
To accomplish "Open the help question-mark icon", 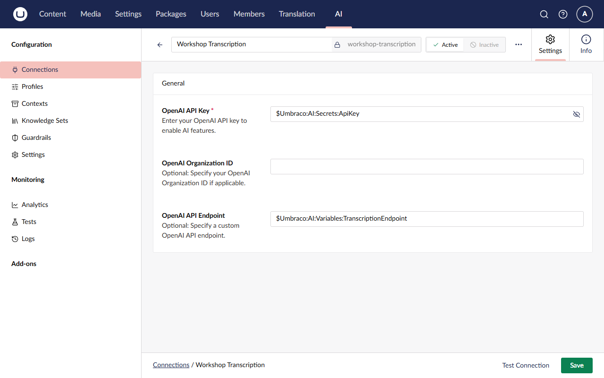I will click(563, 14).
